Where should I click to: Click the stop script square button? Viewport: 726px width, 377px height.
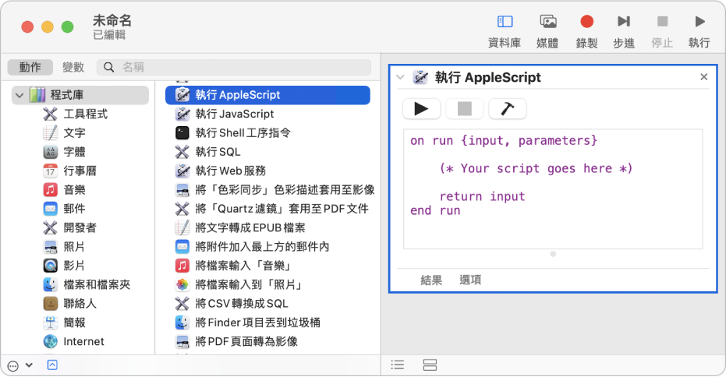pos(465,109)
